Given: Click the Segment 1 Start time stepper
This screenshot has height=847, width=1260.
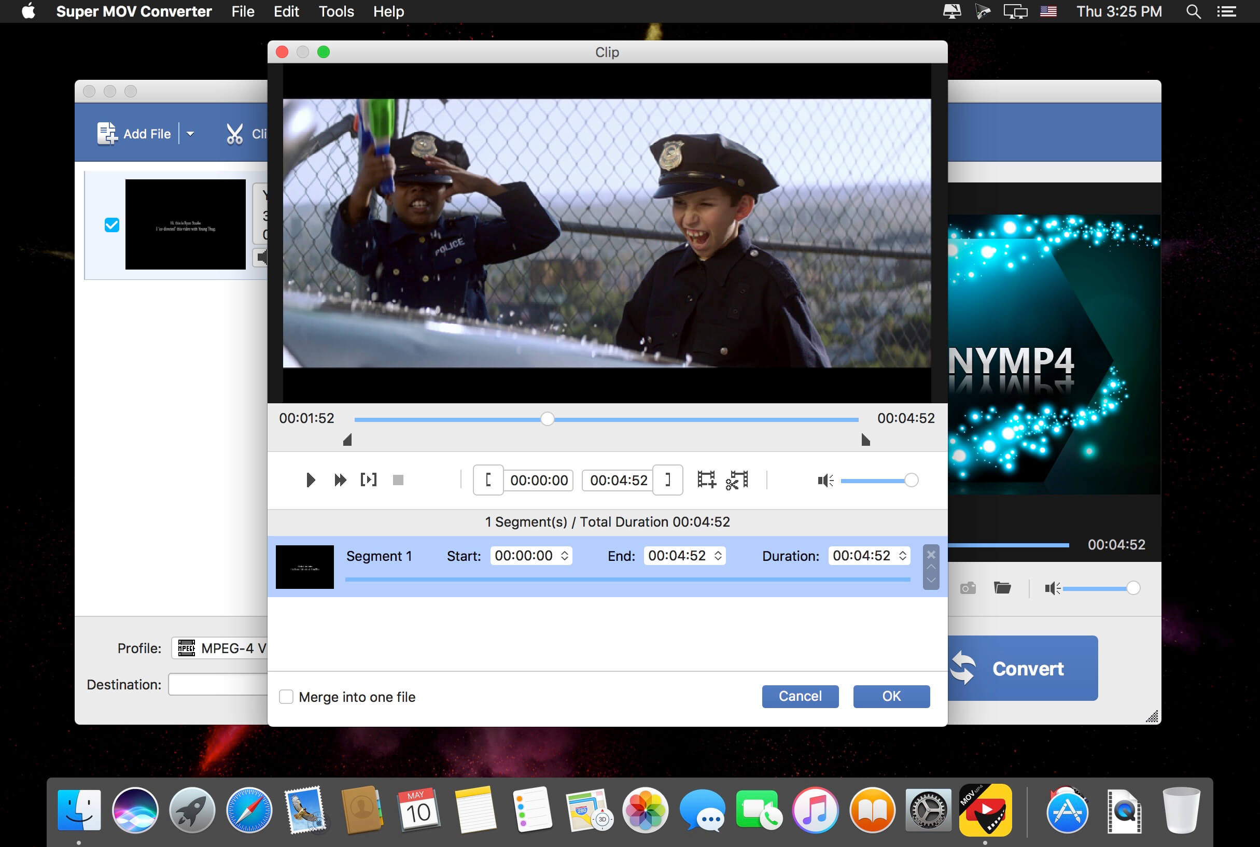Looking at the screenshot, I should [565, 555].
